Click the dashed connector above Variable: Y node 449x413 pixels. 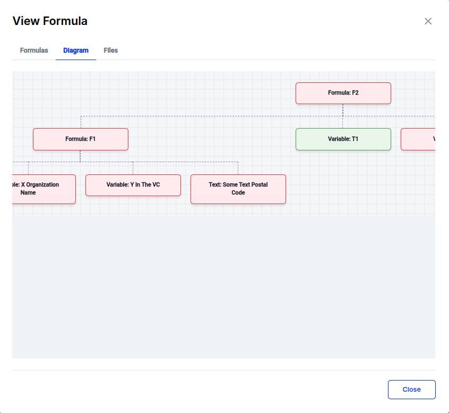coord(133,168)
